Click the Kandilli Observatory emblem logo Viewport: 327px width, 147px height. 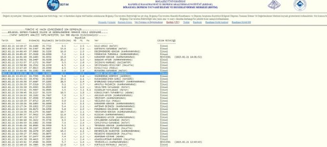coord(274,4)
